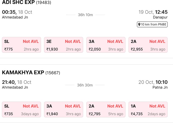Choose 3A class priced ₹2,050

pos(106,45)
